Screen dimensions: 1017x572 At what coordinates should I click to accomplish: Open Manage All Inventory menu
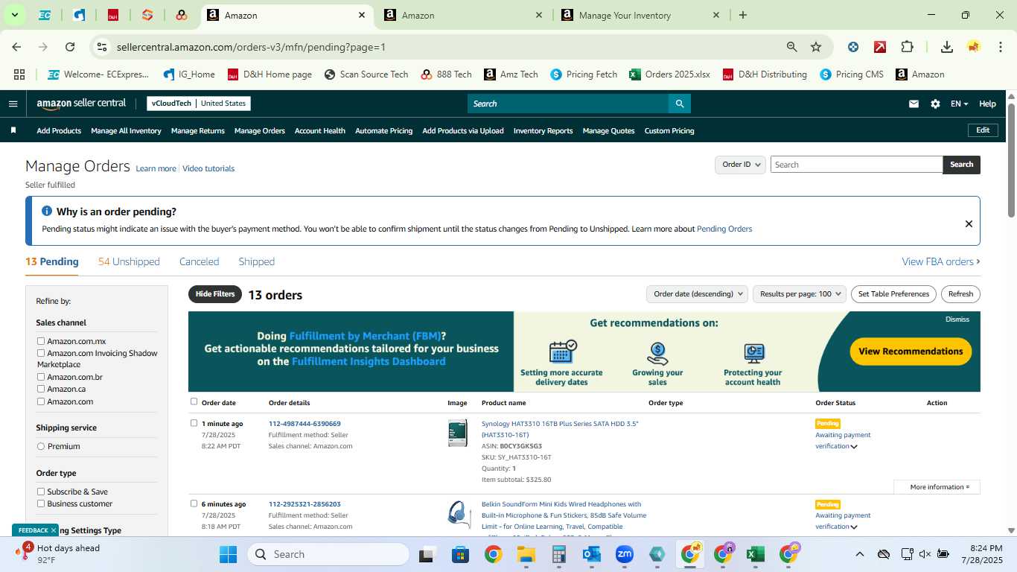126,130
